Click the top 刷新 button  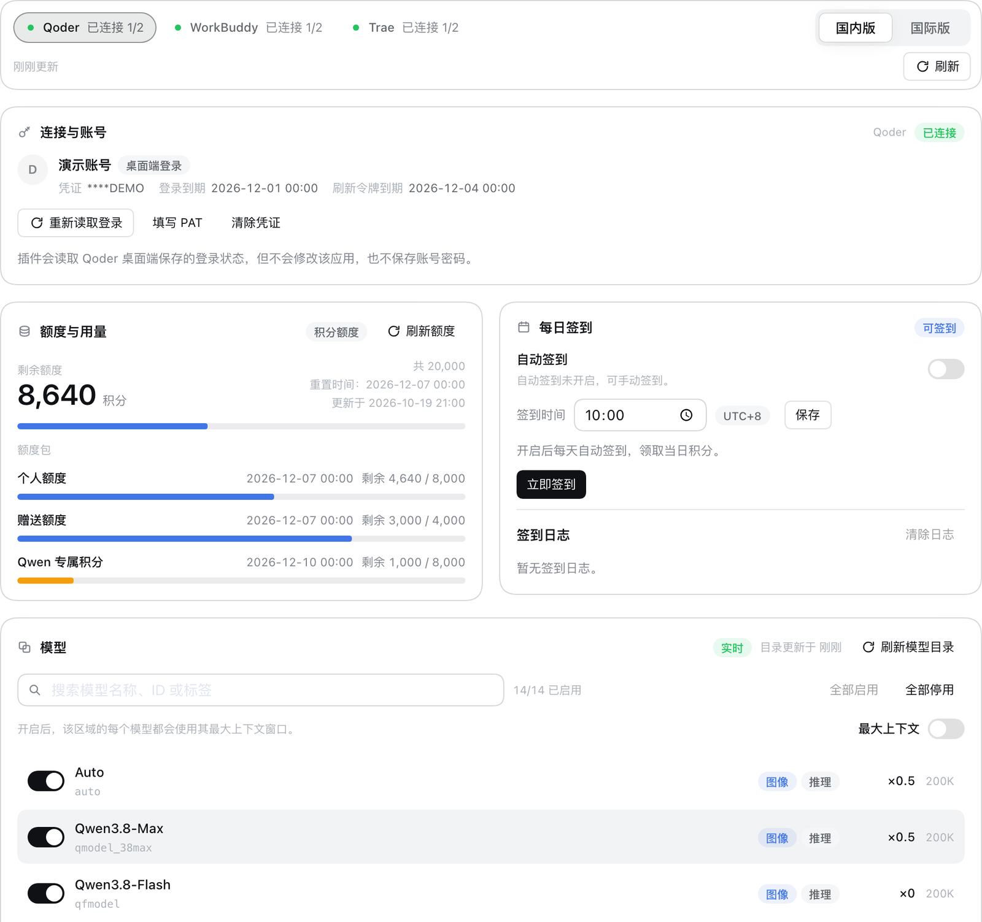pos(937,66)
